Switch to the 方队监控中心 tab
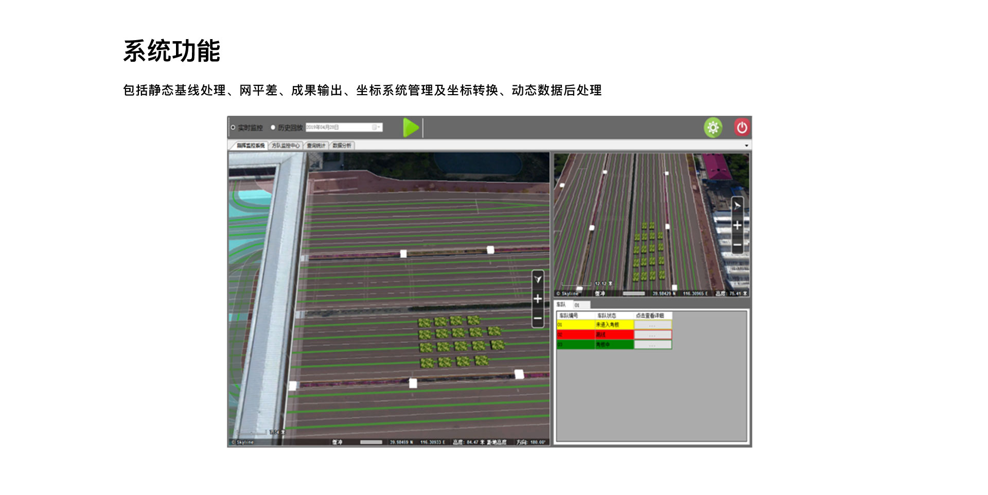The image size is (988, 495). [x=286, y=146]
